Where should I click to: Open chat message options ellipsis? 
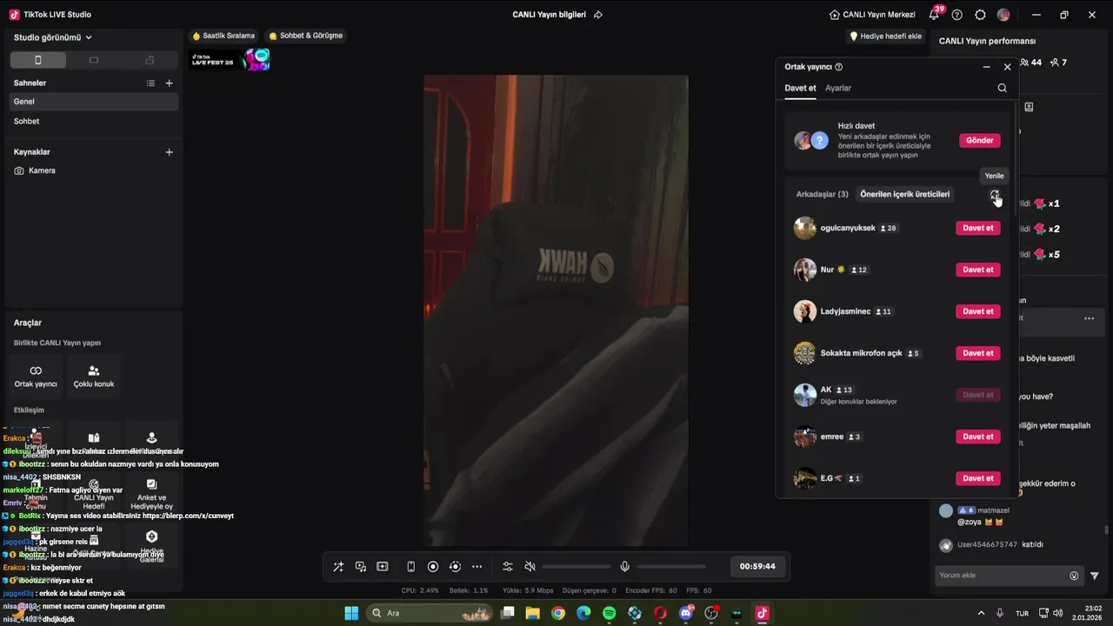click(1089, 319)
